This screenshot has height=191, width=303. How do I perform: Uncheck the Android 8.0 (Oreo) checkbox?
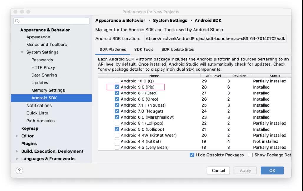(117, 99)
